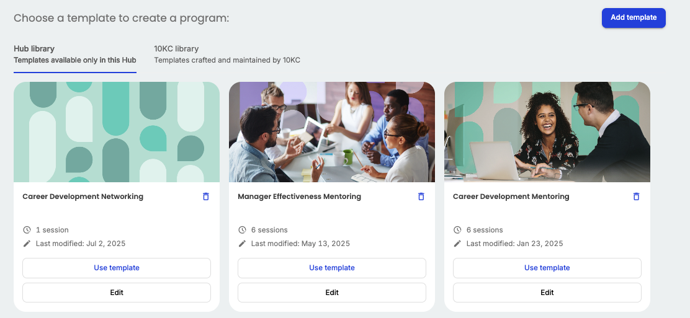
Task: Select the team meeting photo thumbnail
Action: (x=332, y=132)
